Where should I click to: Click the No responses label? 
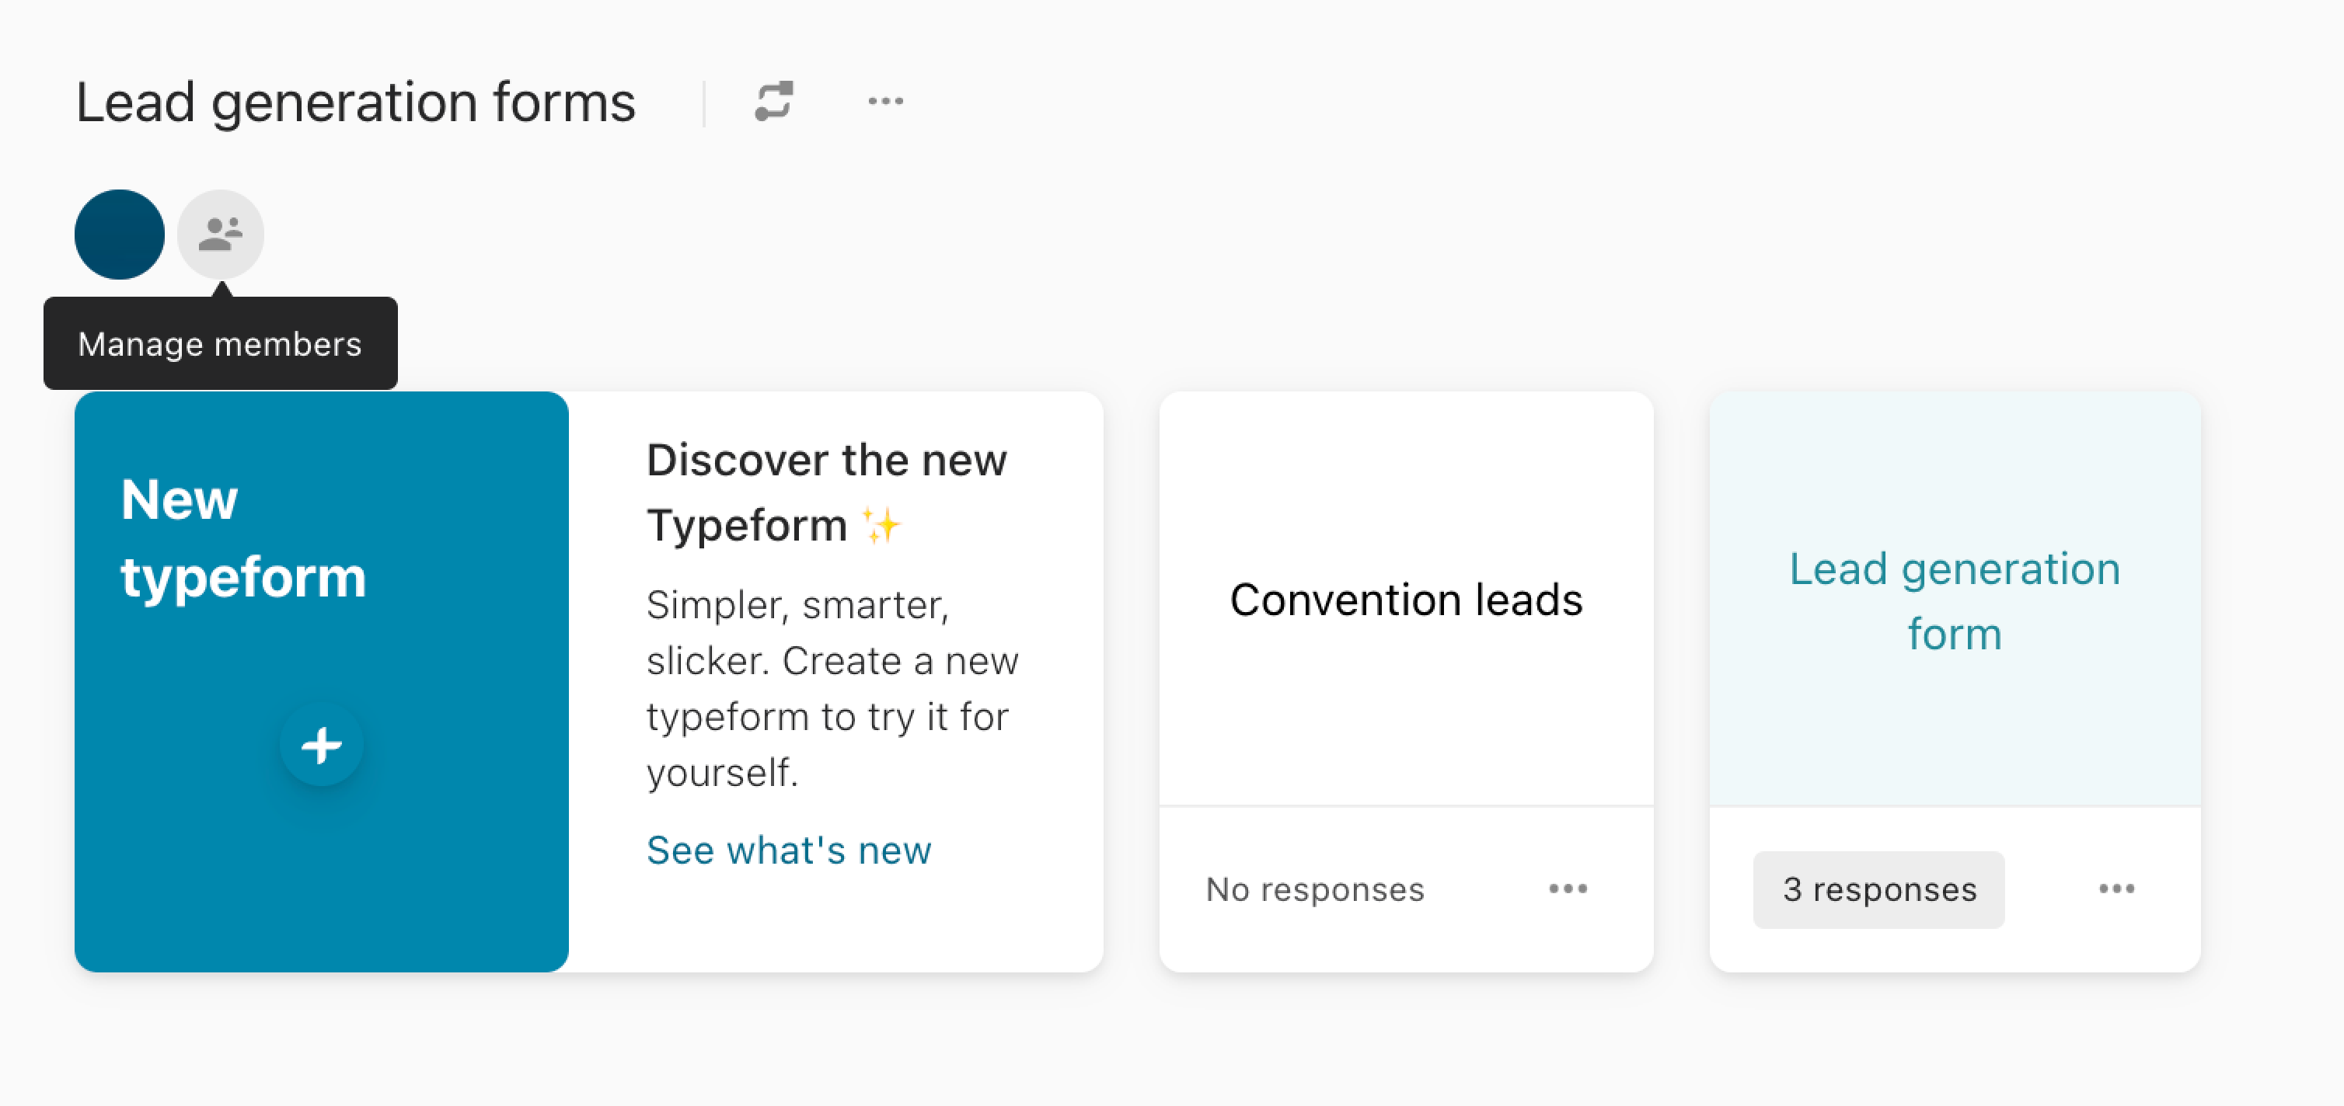click(x=1315, y=889)
